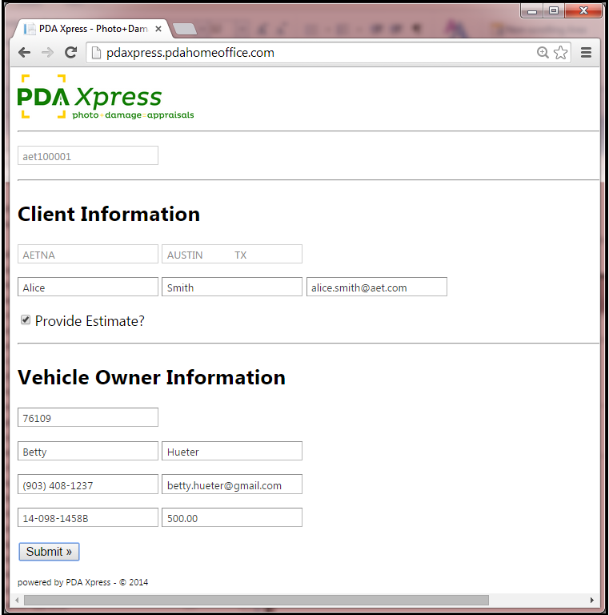Edit the Smith last name field

[x=232, y=287]
